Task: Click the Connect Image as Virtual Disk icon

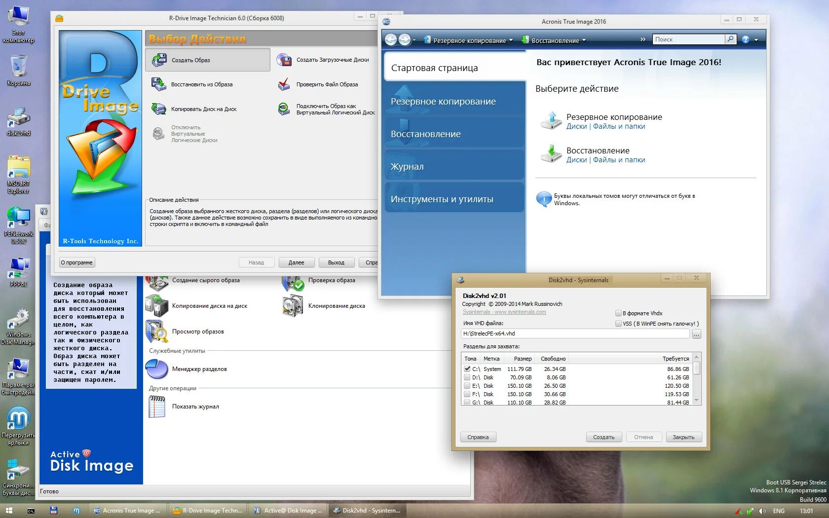Action: tap(284, 109)
